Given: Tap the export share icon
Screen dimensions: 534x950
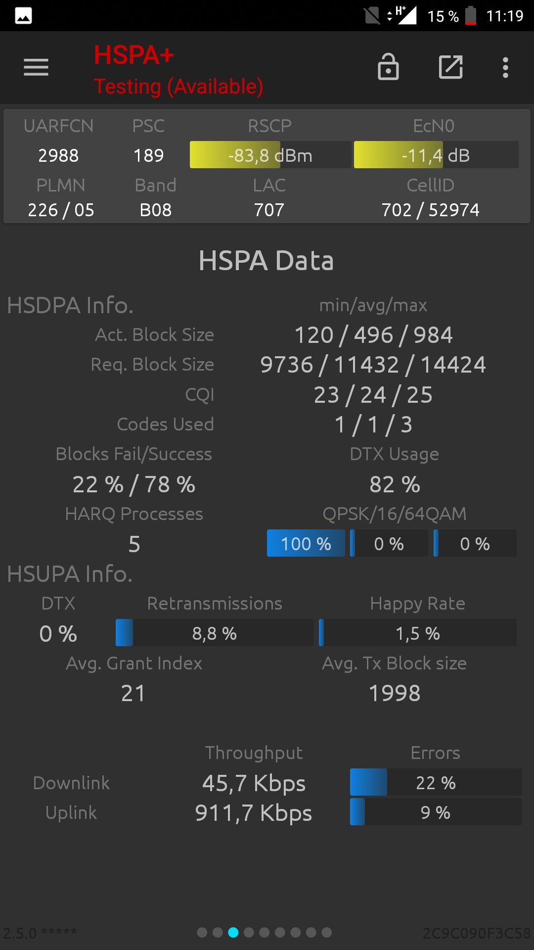Looking at the screenshot, I should [451, 67].
